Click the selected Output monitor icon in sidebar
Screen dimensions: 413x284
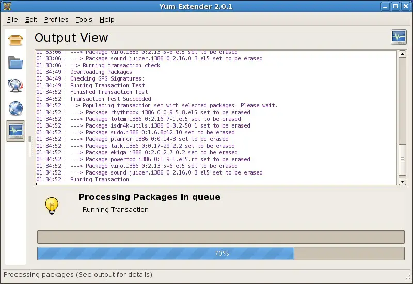[x=15, y=131]
